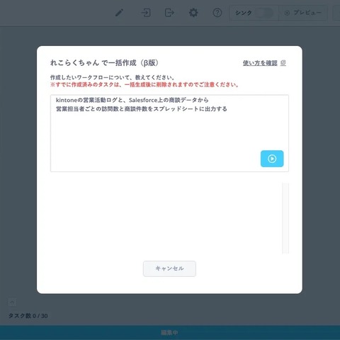Click the export arrow-out-of-box icon
Viewport: 340px width, 340px height.
[169, 13]
